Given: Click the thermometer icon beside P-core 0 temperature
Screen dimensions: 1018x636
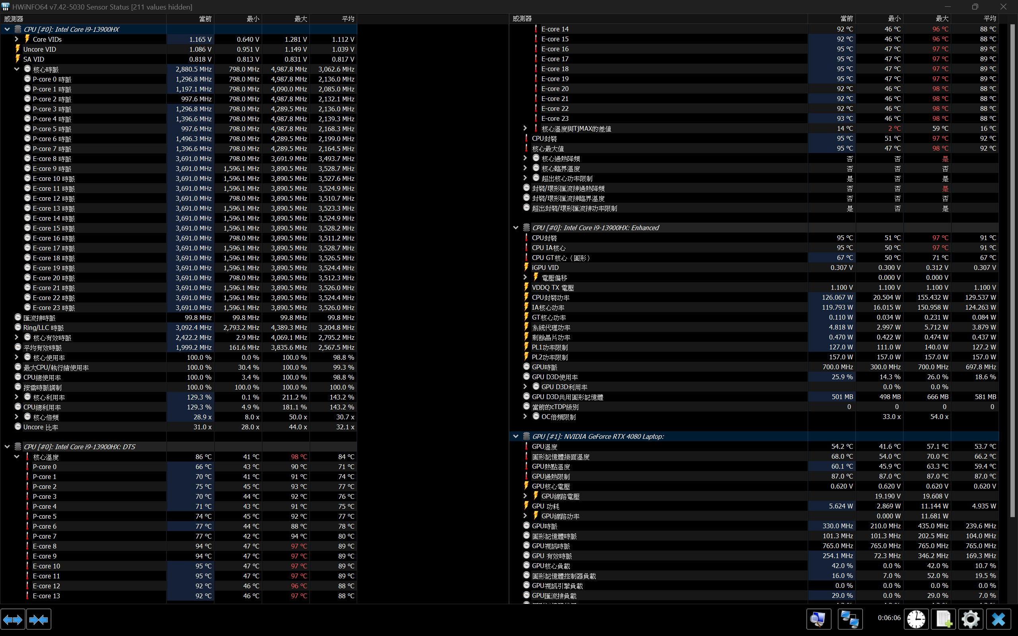Looking at the screenshot, I should click(x=27, y=467).
